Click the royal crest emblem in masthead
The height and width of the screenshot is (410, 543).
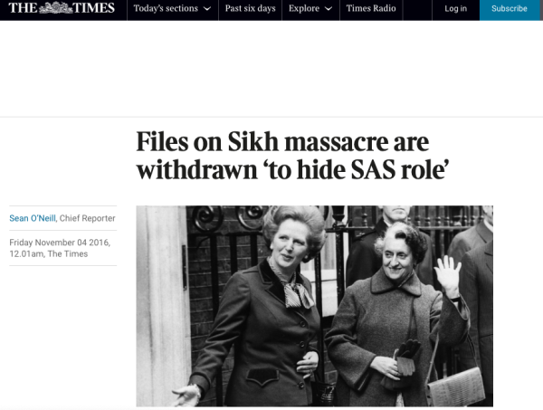click(x=55, y=7)
